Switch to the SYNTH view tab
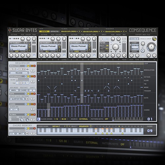The height and width of the screenshot is (165, 165). pos(44,31)
